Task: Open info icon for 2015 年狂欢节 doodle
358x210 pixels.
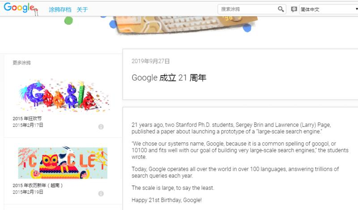Action: click(x=101, y=127)
